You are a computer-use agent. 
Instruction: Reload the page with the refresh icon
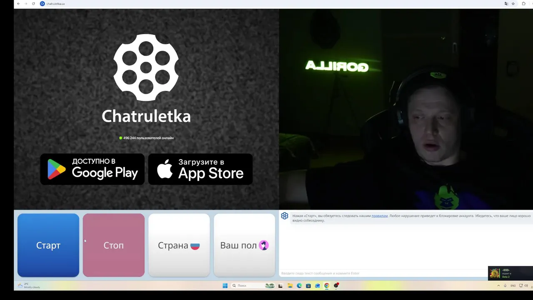[x=33, y=4]
